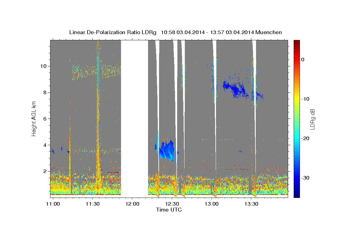Click the LDRg color scale bar

tap(297, 119)
